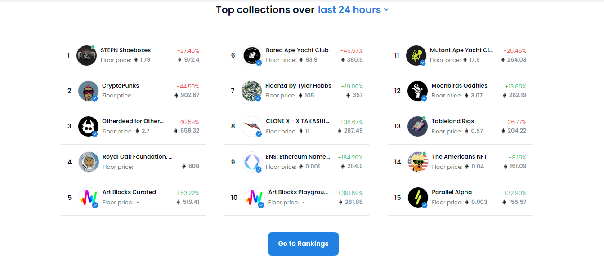Click the CLONE X - X TAKASHI name

[298, 121]
